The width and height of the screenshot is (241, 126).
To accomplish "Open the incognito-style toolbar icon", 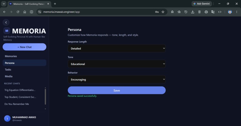I will (x=172, y=12).
